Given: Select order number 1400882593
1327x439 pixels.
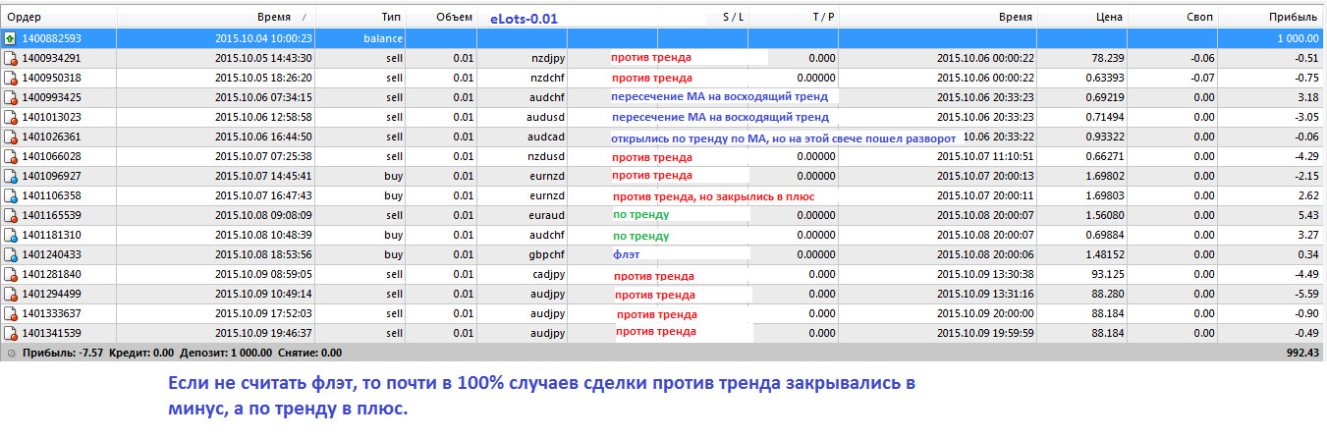Looking at the screenshot, I should (x=52, y=38).
